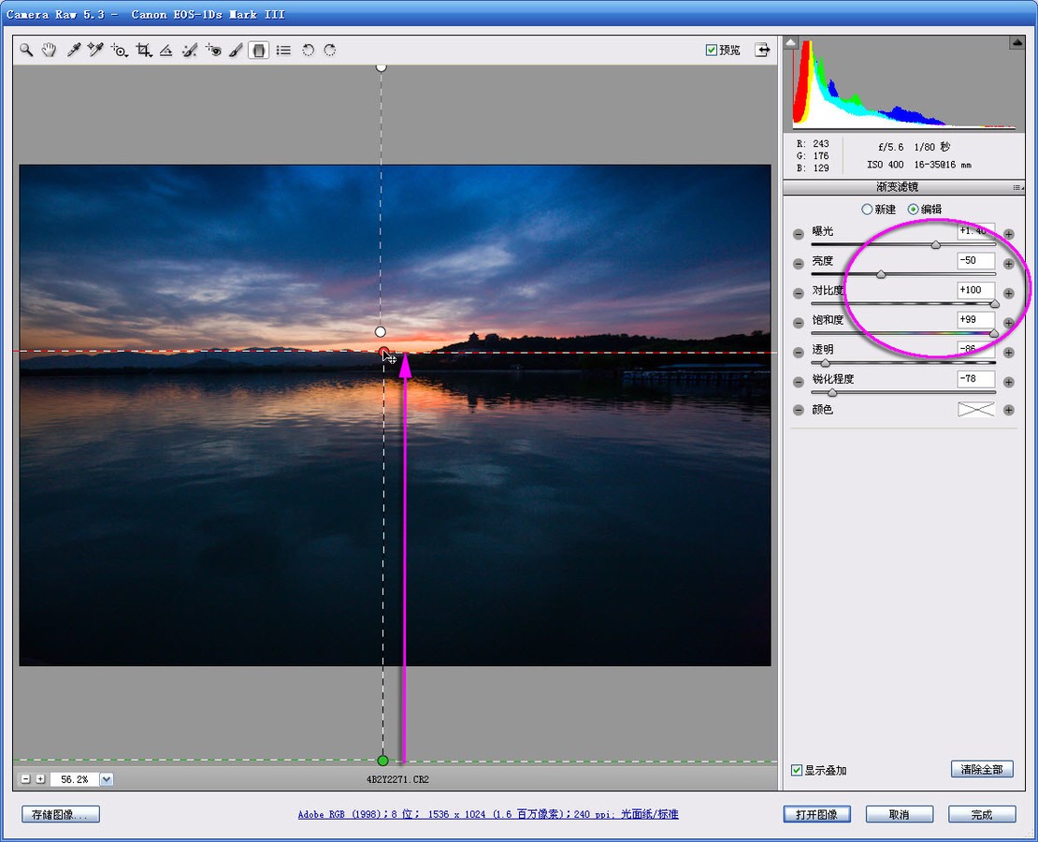
Task: Open the Crop tool options arrow
Action: coord(151,55)
